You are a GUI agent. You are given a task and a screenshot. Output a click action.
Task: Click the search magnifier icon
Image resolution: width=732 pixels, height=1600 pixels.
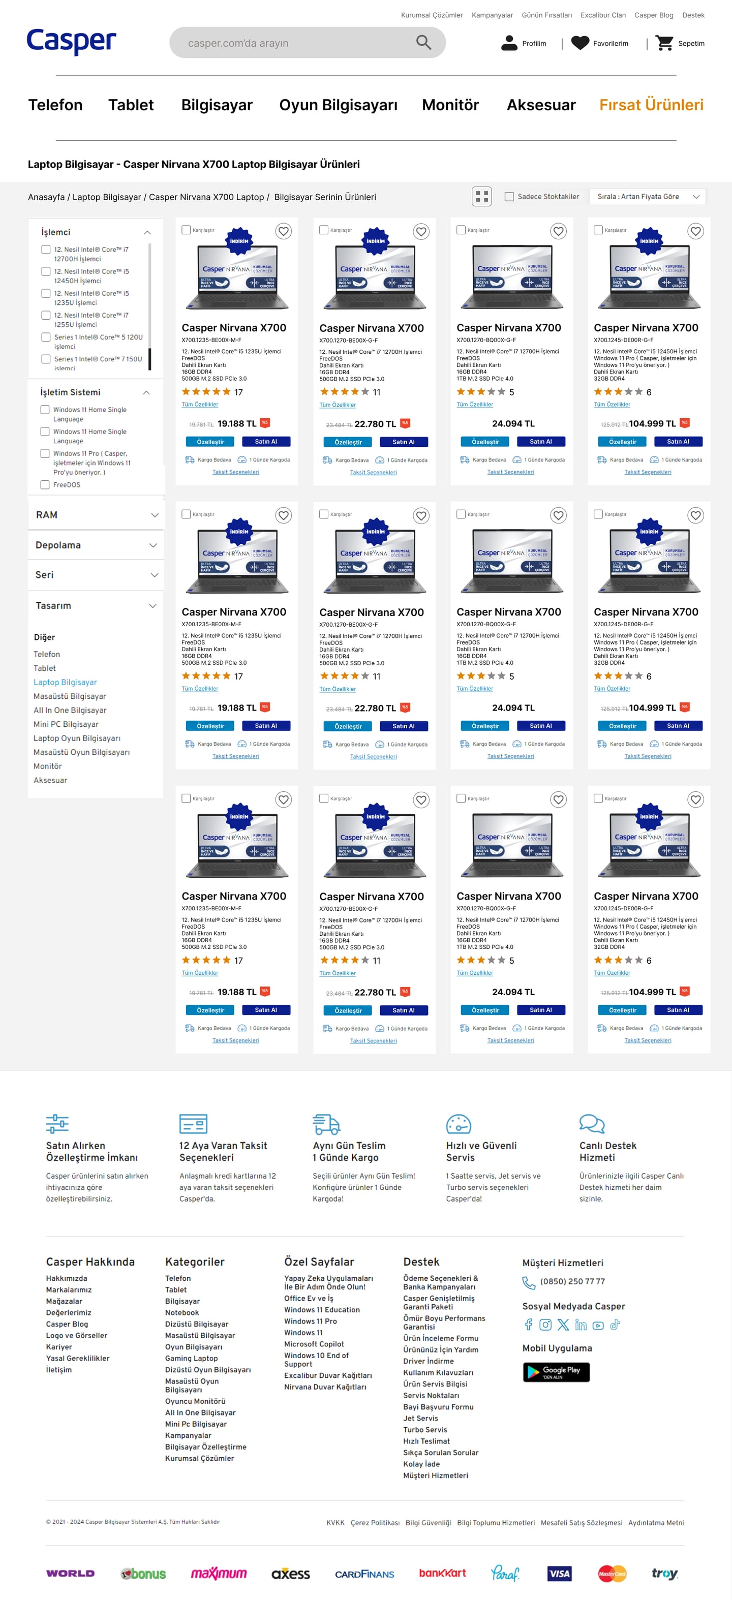coord(423,42)
